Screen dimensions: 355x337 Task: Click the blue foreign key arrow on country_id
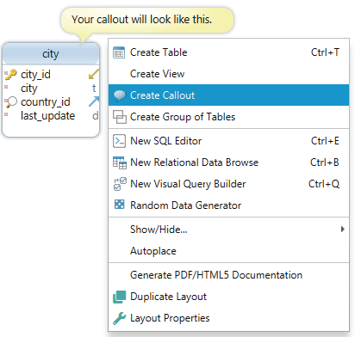point(94,101)
